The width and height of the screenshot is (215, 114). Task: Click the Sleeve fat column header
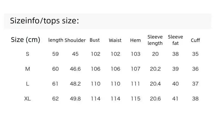coord(175,40)
